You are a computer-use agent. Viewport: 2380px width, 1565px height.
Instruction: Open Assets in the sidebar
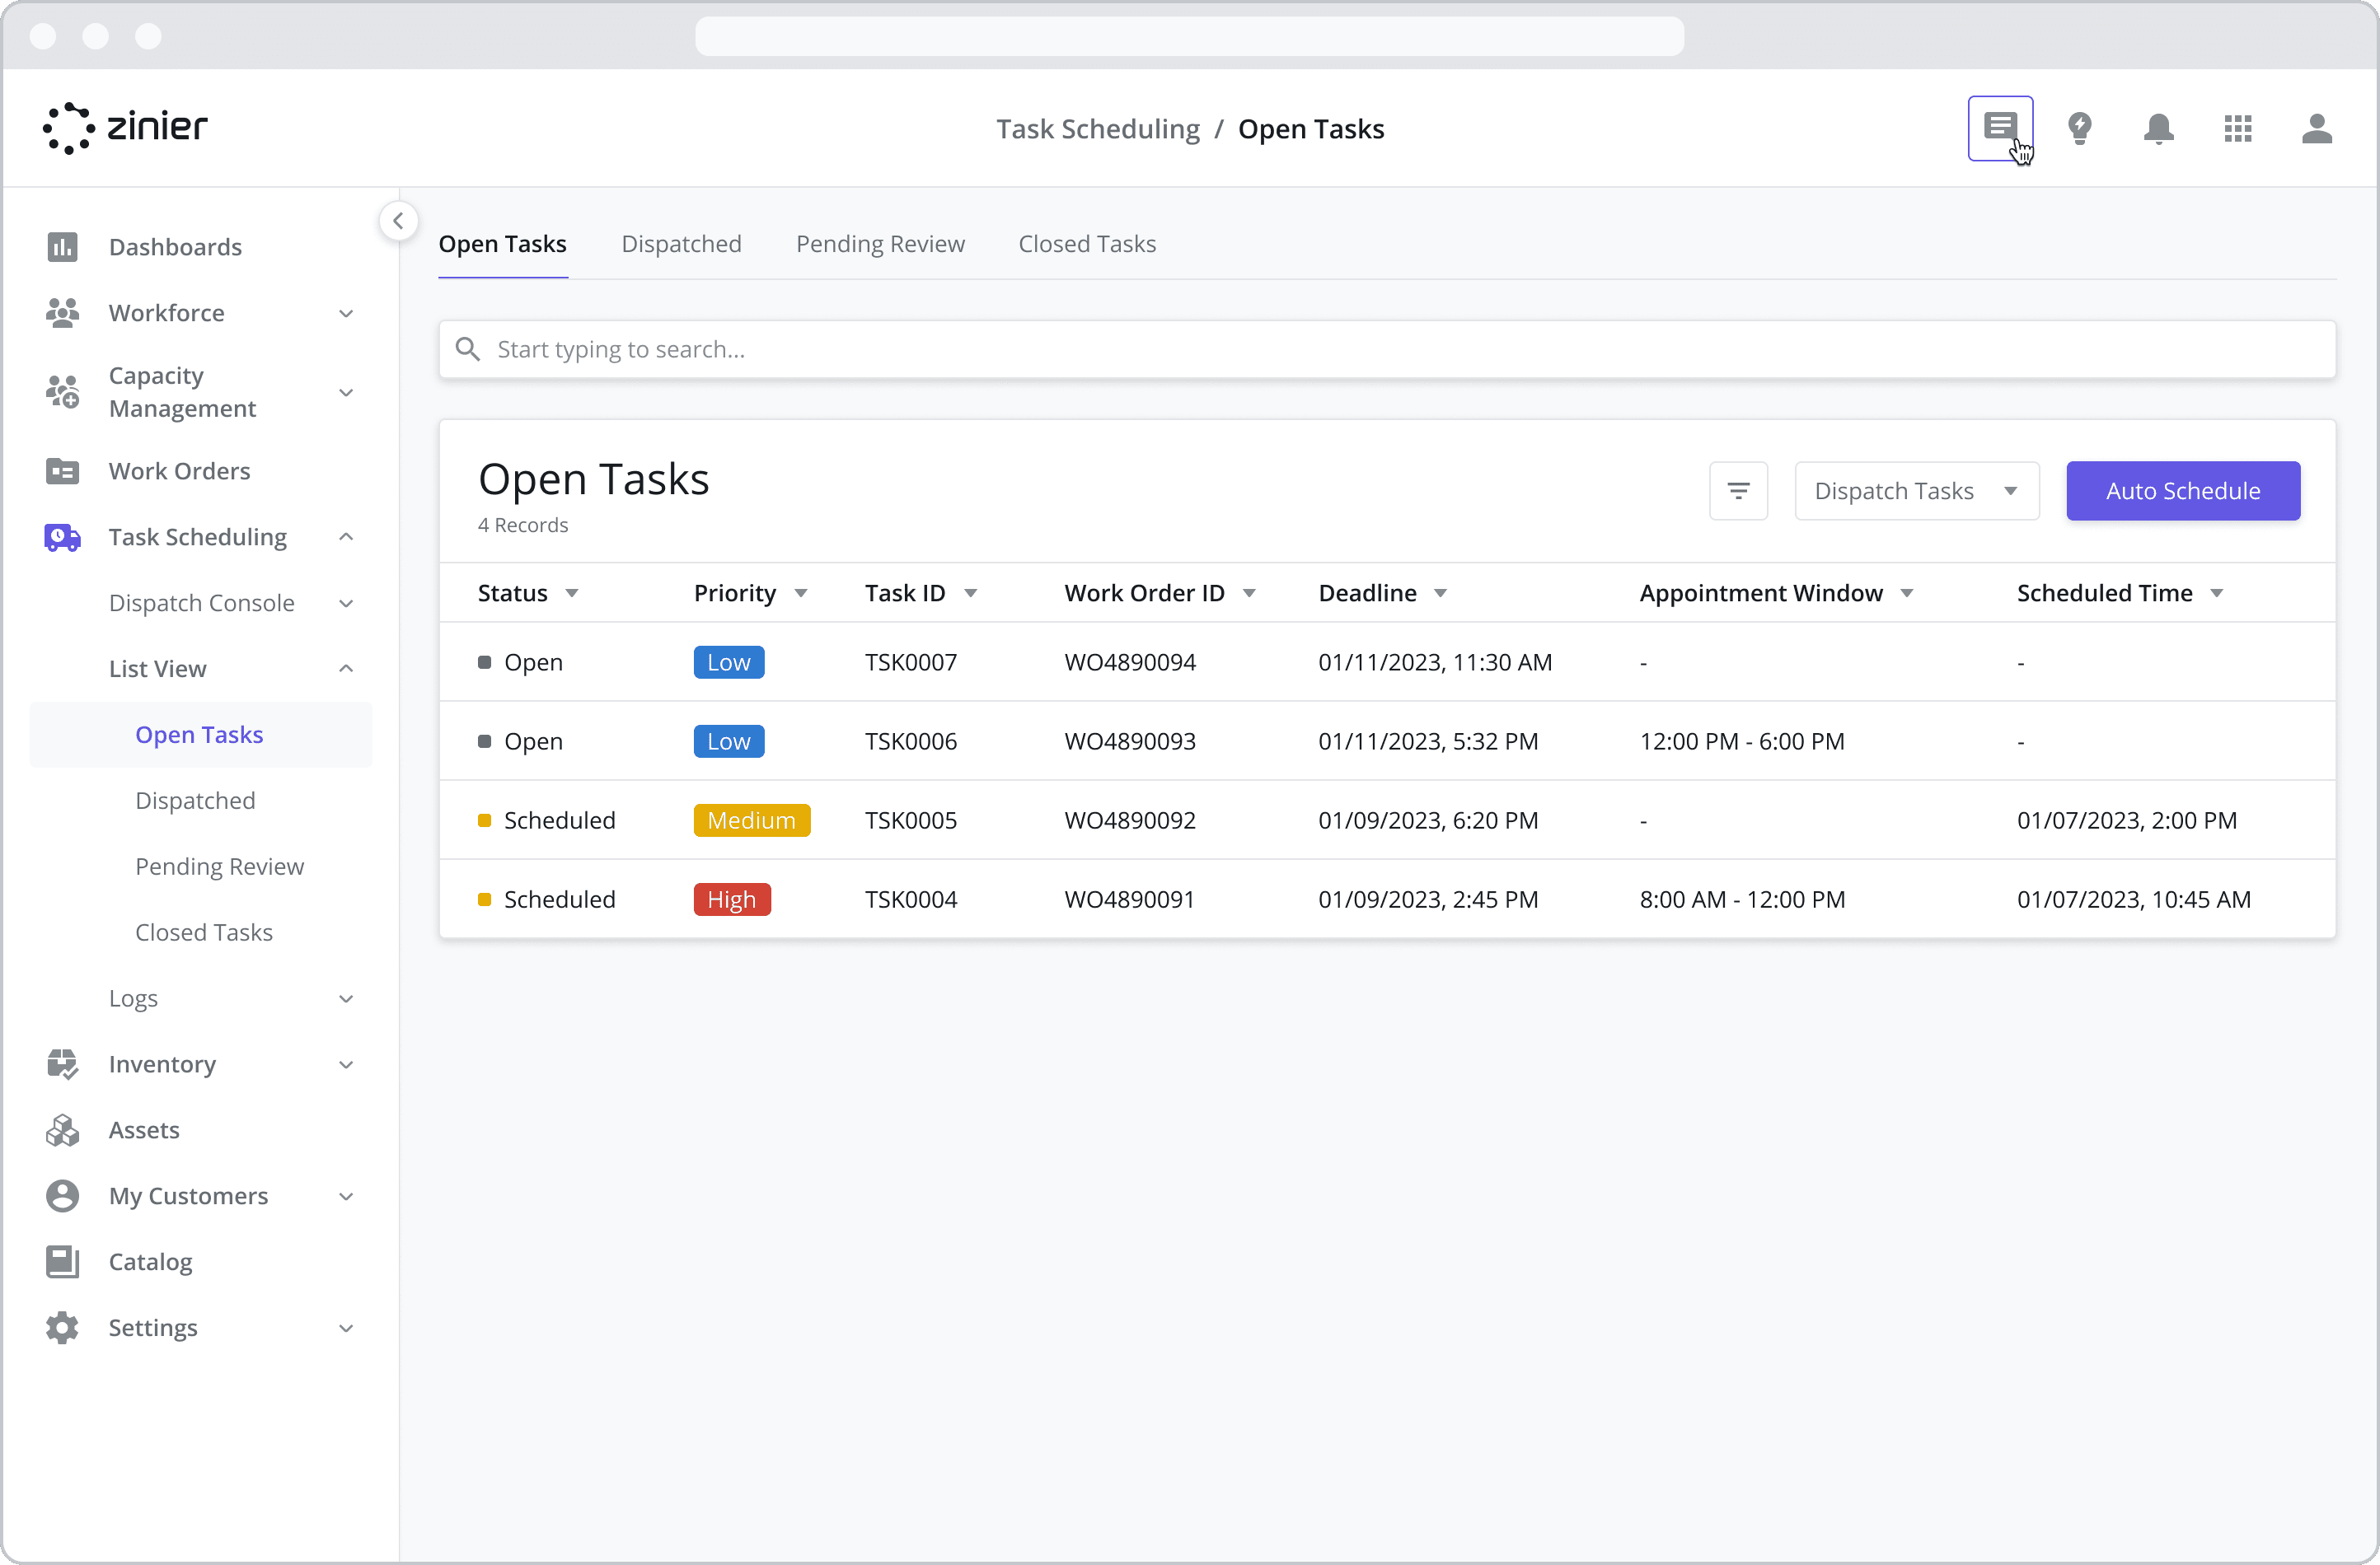(x=144, y=1129)
